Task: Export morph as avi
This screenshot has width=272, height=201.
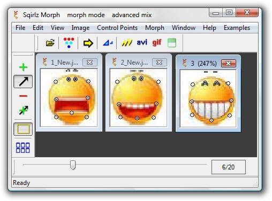Action: point(142,42)
